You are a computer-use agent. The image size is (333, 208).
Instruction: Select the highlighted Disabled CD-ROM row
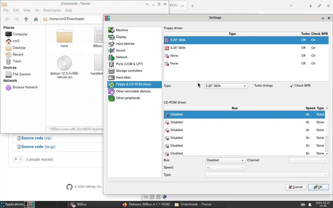tap(244, 114)
